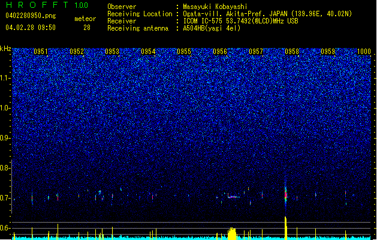Click the 'Observer' field label
Screen dimensions: 377x240
point(122,7)
